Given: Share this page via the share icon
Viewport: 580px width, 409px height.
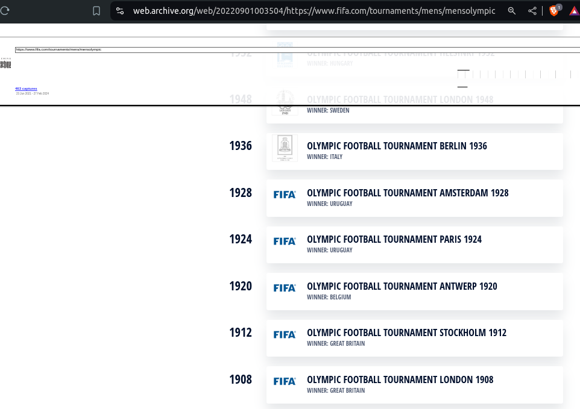Looking at the screenshot, I should [x=532, y=11].
